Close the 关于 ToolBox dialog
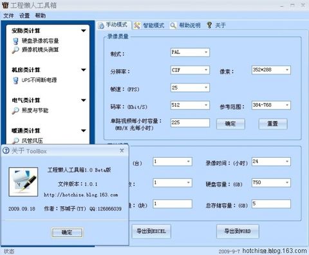The width and height of the screenshot is (309, 255). click(122, 151)
